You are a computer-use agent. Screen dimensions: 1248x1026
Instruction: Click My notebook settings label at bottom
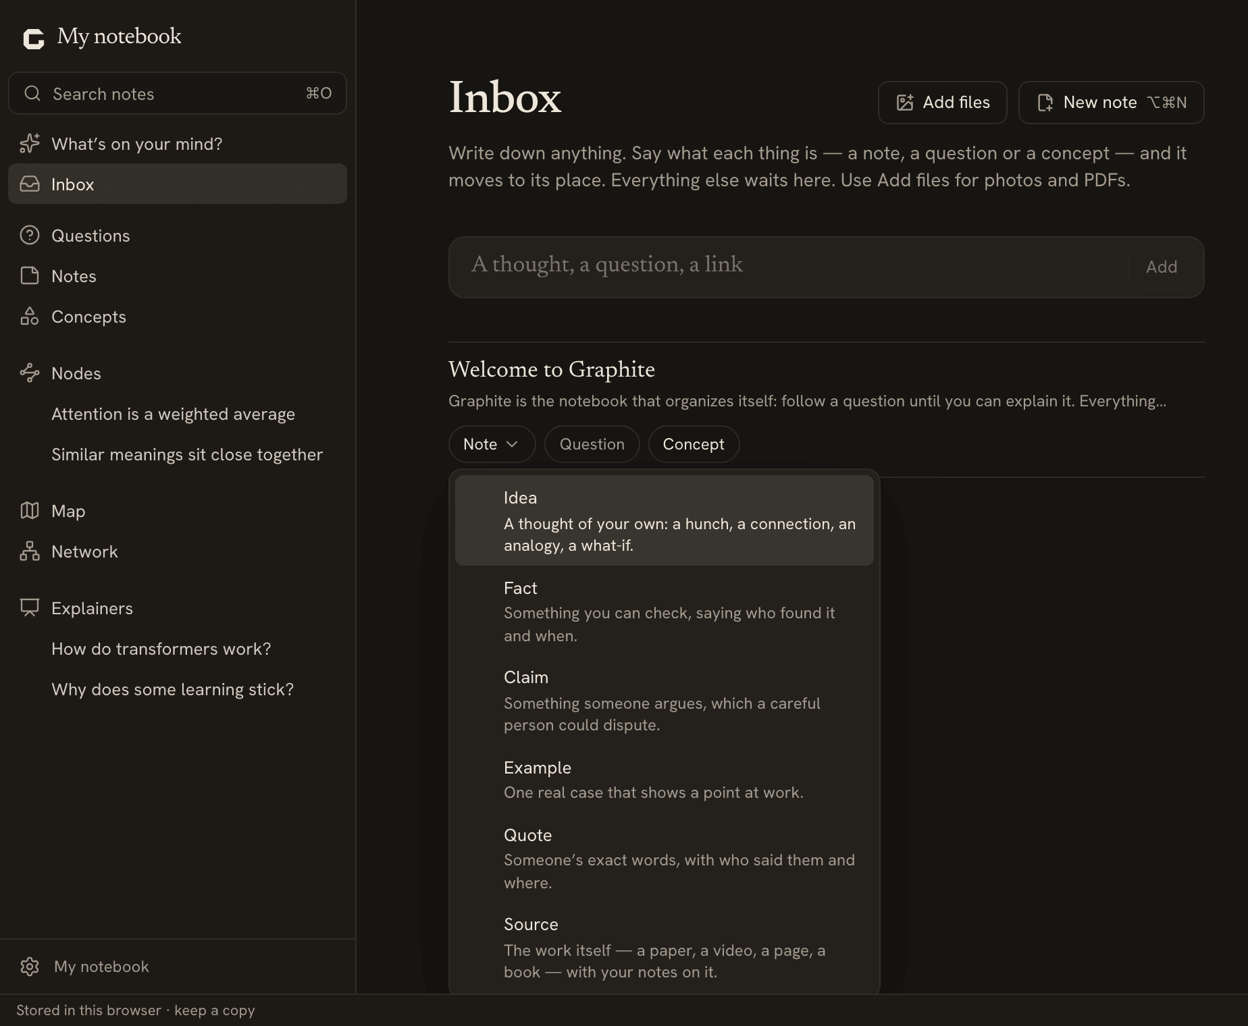click(x=101, y=967)
